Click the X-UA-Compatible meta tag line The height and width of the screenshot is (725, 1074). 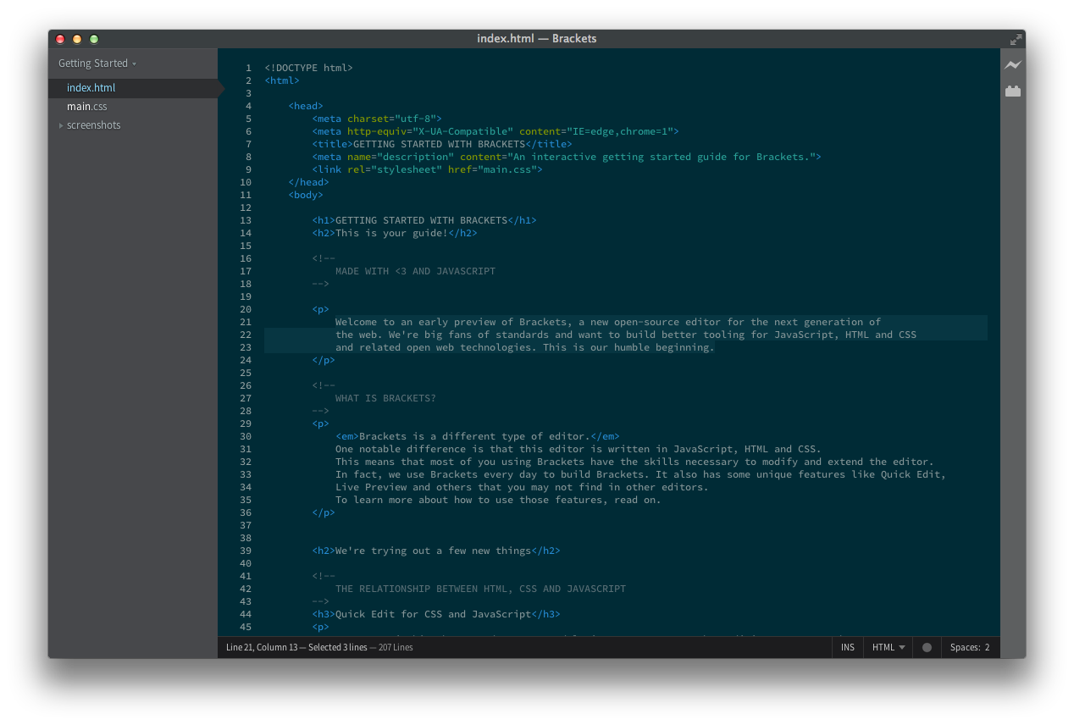[495, 131]
